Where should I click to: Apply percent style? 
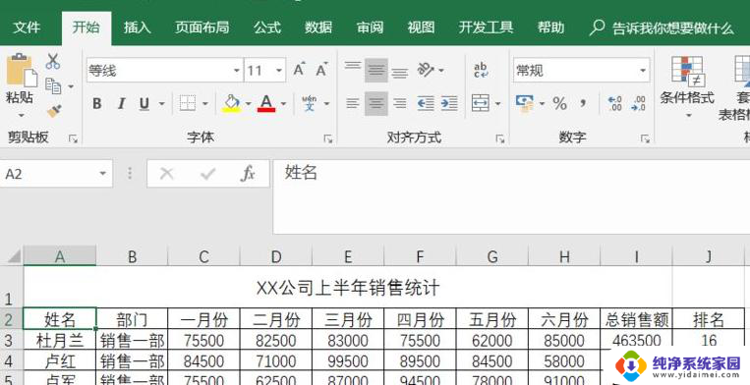tap(559, 103)
